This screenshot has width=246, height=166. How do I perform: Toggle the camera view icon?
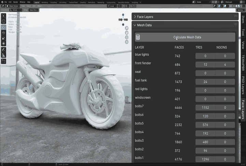tap(127, 37)
